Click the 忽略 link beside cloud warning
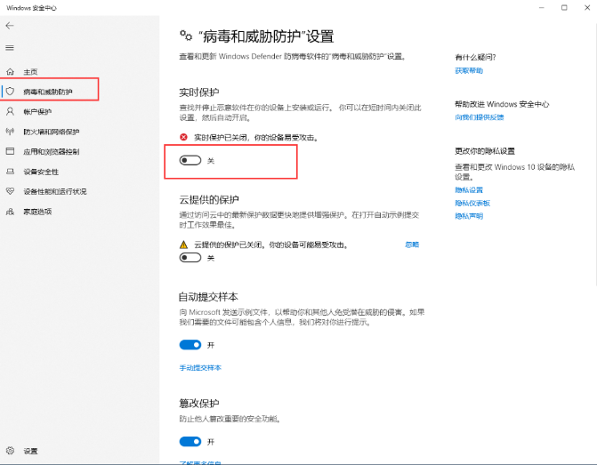The height and width of the screenshot is (465, 597). coord(412,245)
